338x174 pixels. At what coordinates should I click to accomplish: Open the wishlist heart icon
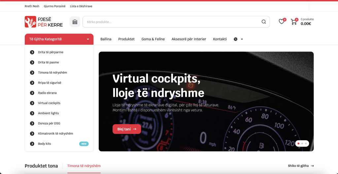282,21
